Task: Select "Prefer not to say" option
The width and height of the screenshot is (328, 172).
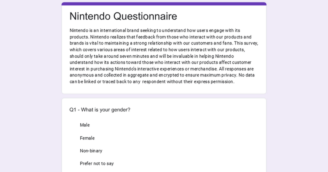Action: pyautogui.click(x=97, y=164)
